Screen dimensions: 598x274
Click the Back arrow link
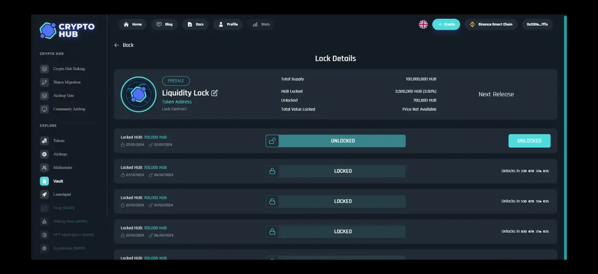click(124, 45)
